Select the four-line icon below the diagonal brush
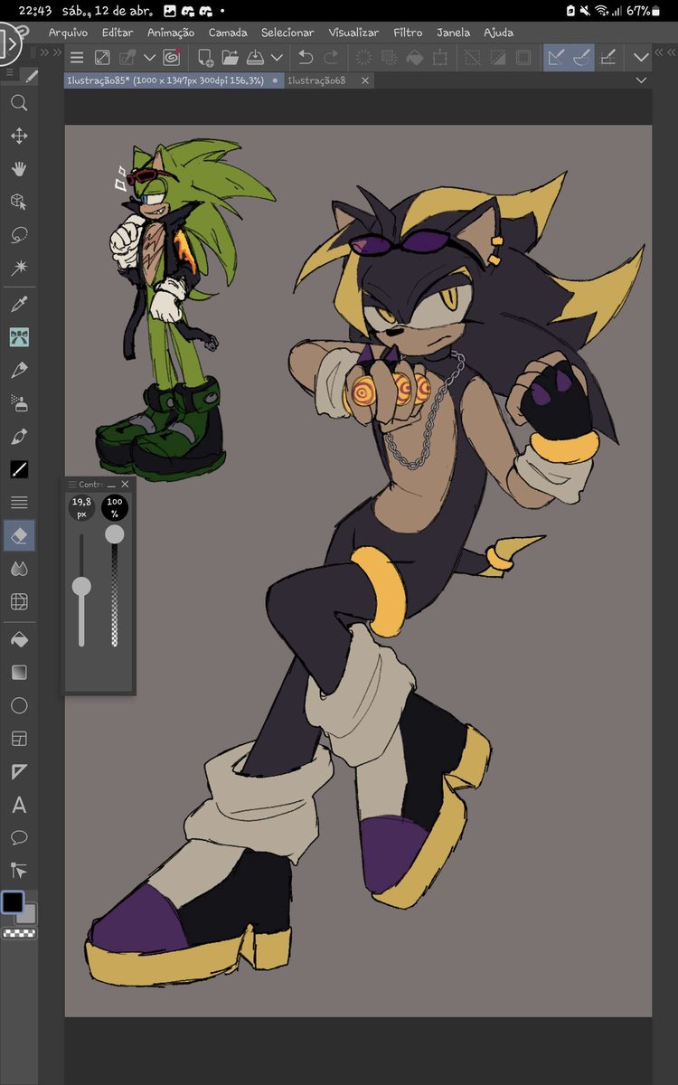Image resolution: width=678 pixels, height=1085 pixels. (18, 503)
